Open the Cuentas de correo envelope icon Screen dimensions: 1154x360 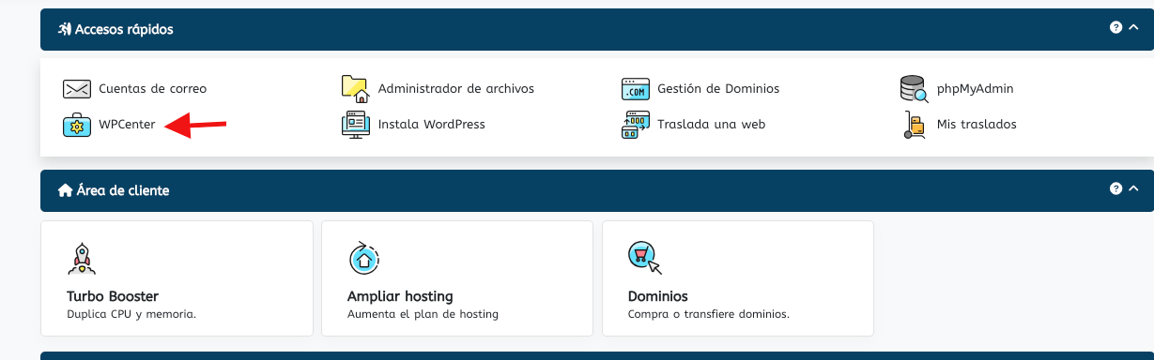76,89
